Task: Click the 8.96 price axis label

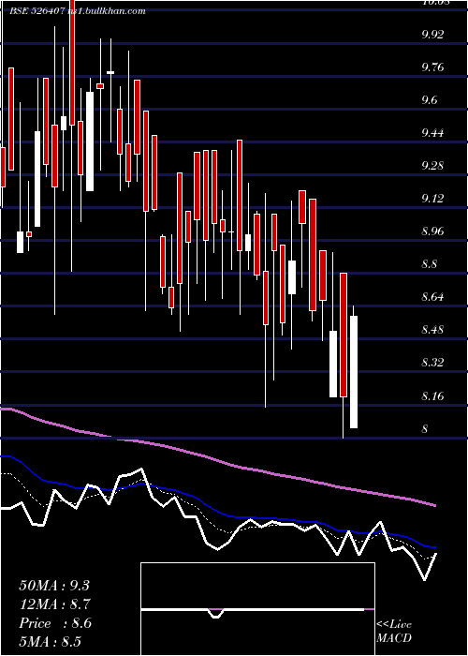Action: click(x=433, y=231)
